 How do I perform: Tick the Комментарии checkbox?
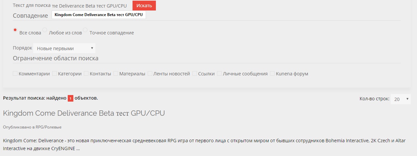tap(15, 73)
